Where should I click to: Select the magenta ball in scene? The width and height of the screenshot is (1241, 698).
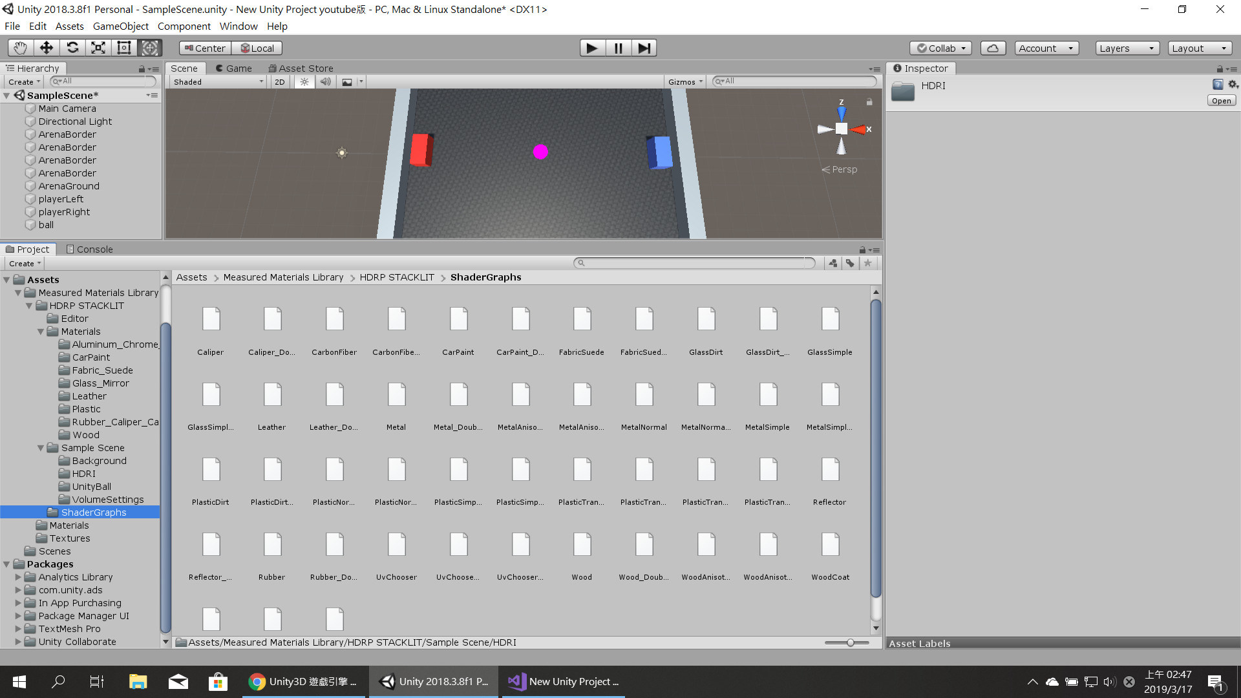(540, 152)
